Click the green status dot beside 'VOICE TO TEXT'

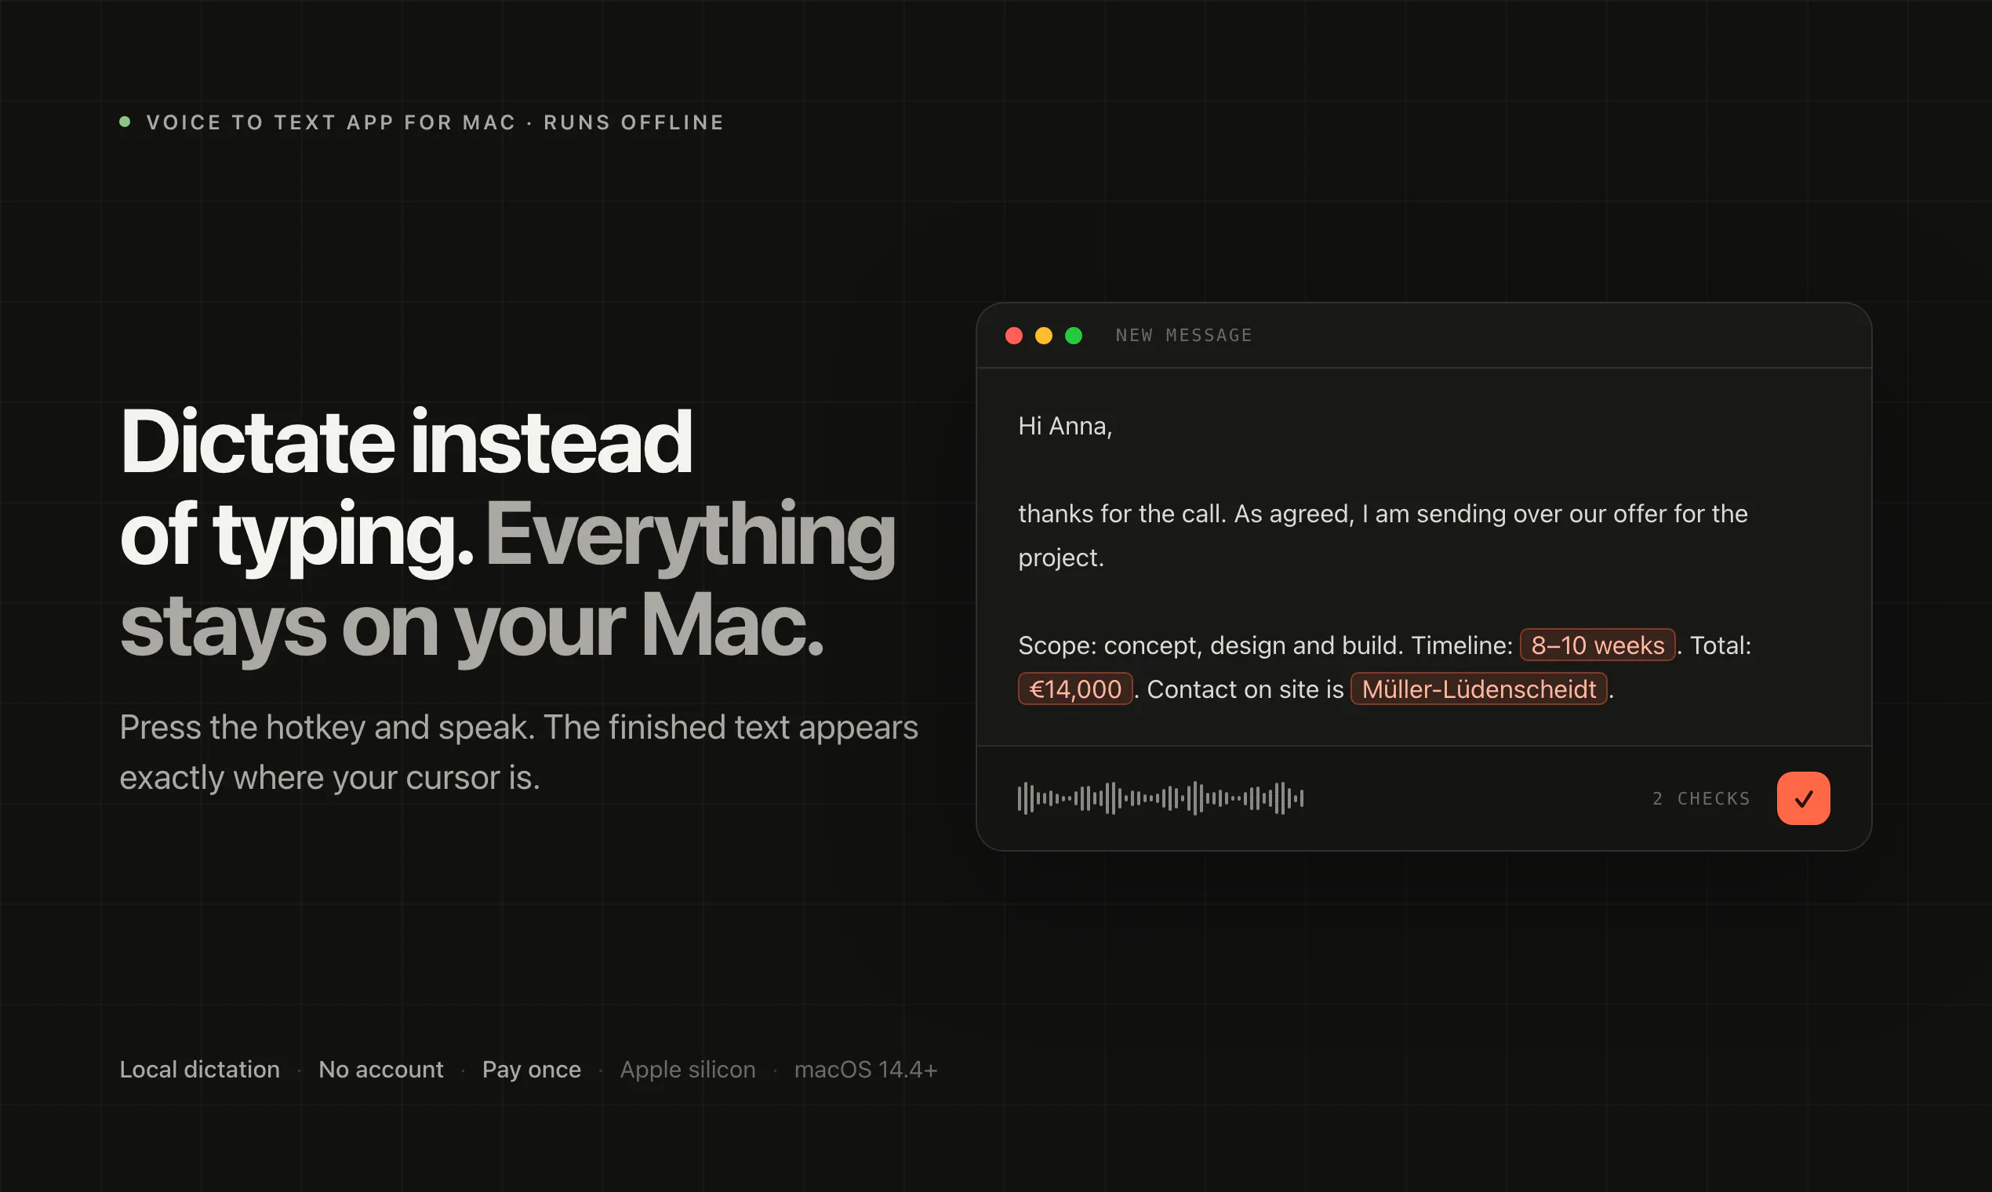pyautogui.click(x=125, y=122)
